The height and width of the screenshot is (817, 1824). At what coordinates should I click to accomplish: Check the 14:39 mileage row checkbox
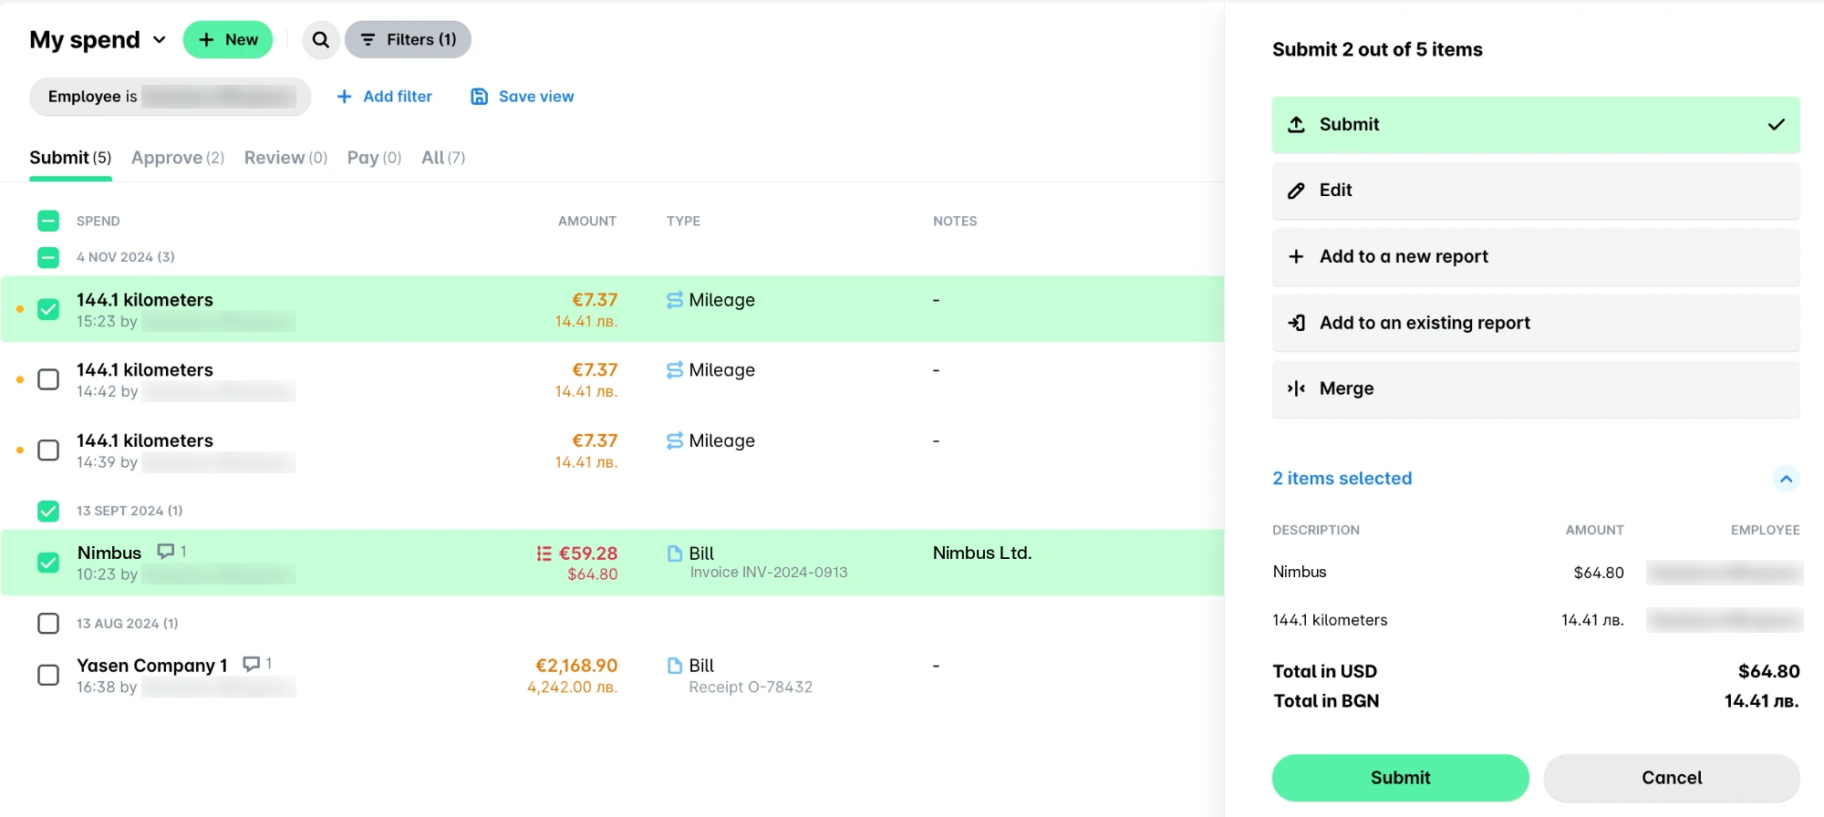(x=48, y=450)
